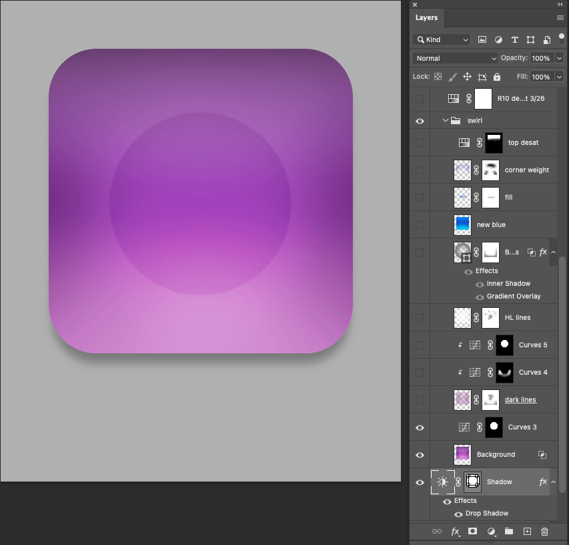
Task: Filter layers by pixel layers icon
Action: 482,40
